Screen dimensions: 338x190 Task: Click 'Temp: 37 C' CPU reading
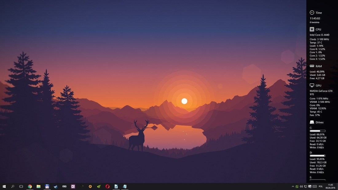316,43
